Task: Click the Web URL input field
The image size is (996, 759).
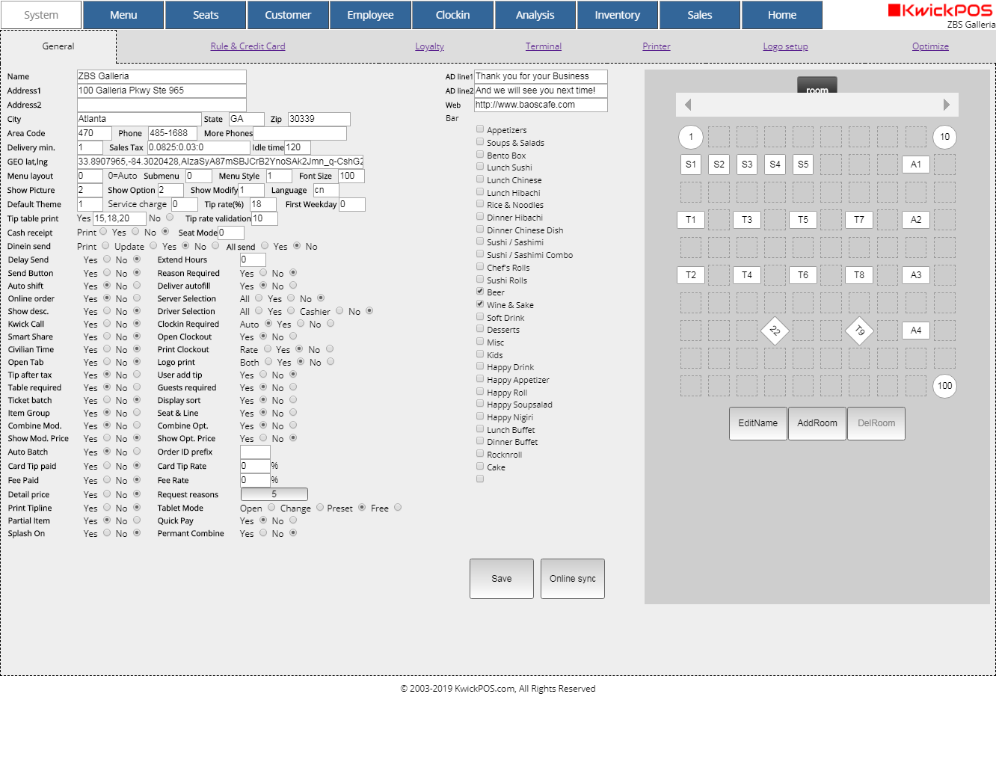Action: pyautogui.click(x=541, y=105)
